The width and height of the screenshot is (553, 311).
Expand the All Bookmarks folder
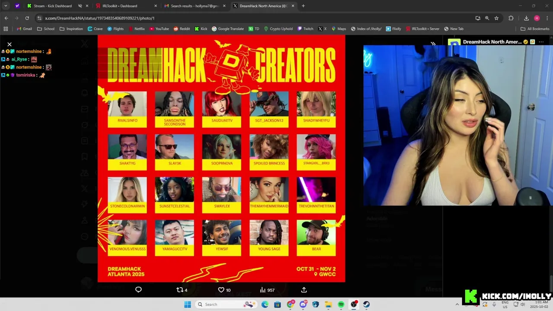click(535, 29)
